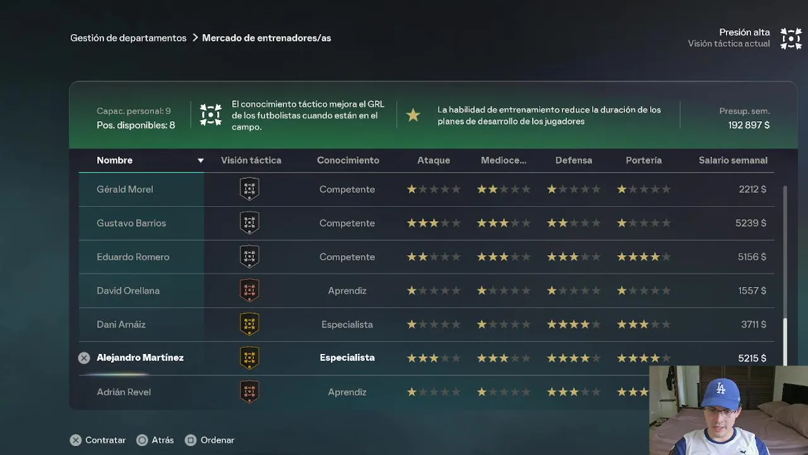Viewport: 808px width, 455px height.
Task: Select the Mercado de entrenadores/as breadcrumb
Action: point(266,38)
